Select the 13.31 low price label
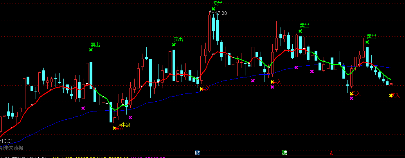Viewport: 405px width, 158px height. pyautogui.click(x=6, y=141)
